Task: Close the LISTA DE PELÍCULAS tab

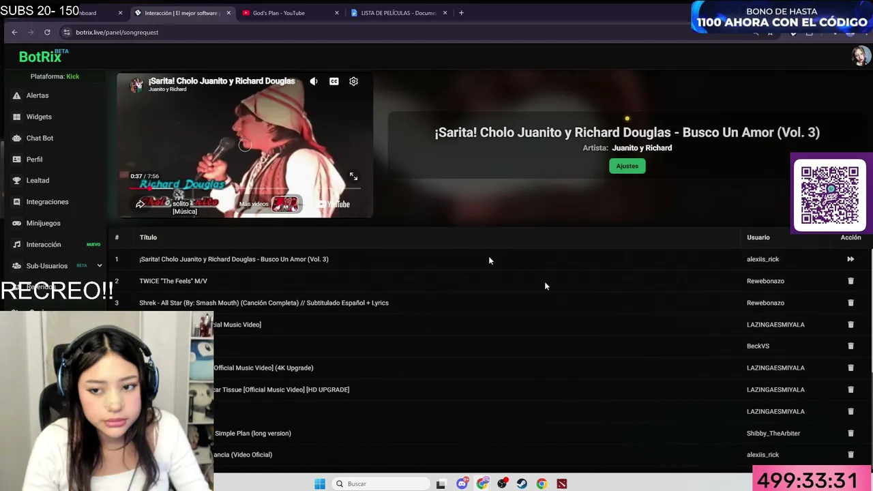Action: point(445,13)
